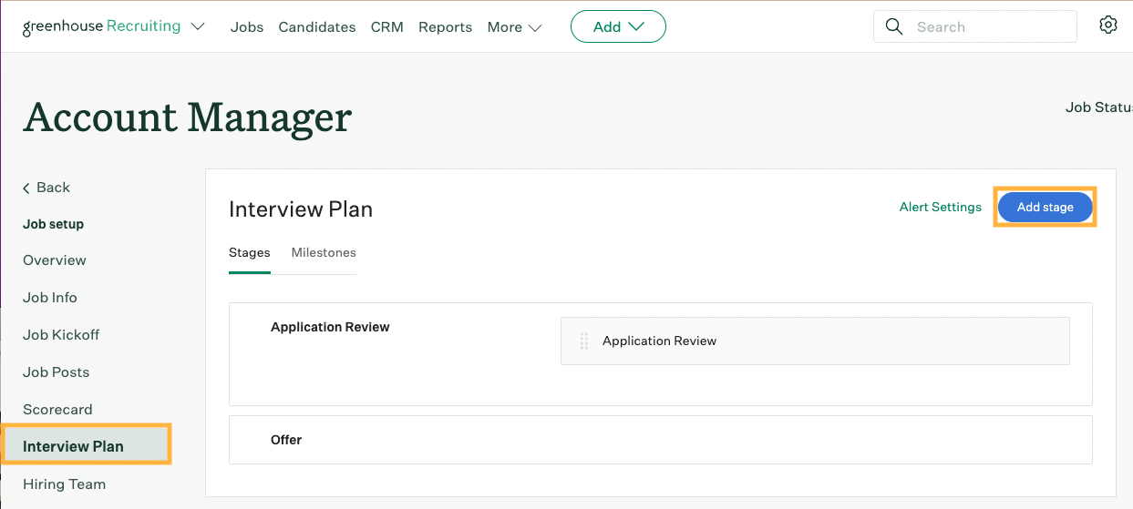Viewport: 1133px width, 509px height.
Task: Open the settings gear icon
Action: pyautogui.click(x=1107, y=25)
